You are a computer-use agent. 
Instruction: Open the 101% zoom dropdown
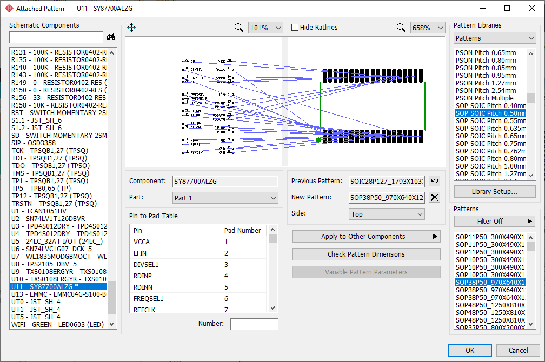click(265, 28)
